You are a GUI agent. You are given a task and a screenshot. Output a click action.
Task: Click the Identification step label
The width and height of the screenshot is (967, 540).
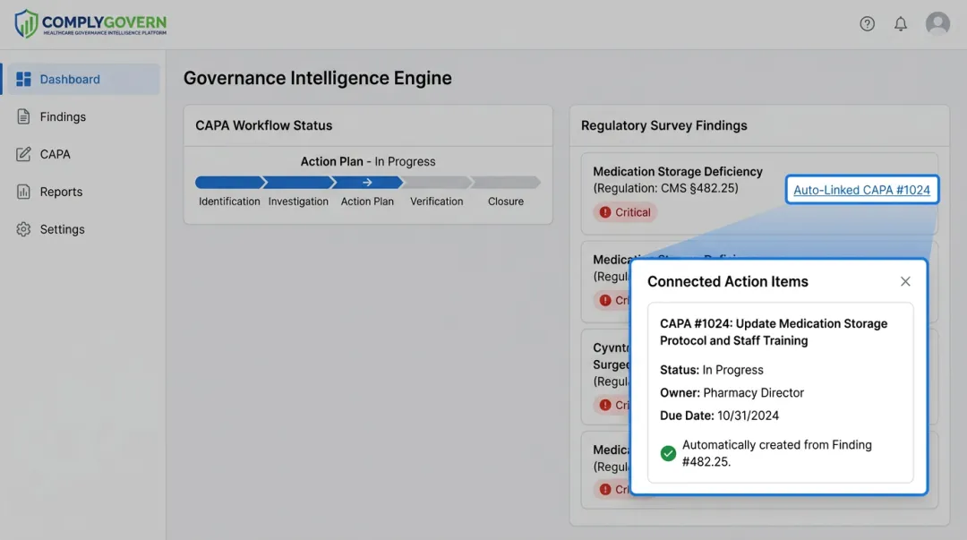pos(229,201)
